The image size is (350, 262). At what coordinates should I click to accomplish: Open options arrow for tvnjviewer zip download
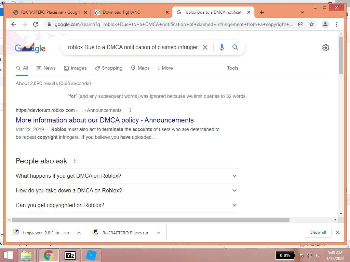[79, 233]
